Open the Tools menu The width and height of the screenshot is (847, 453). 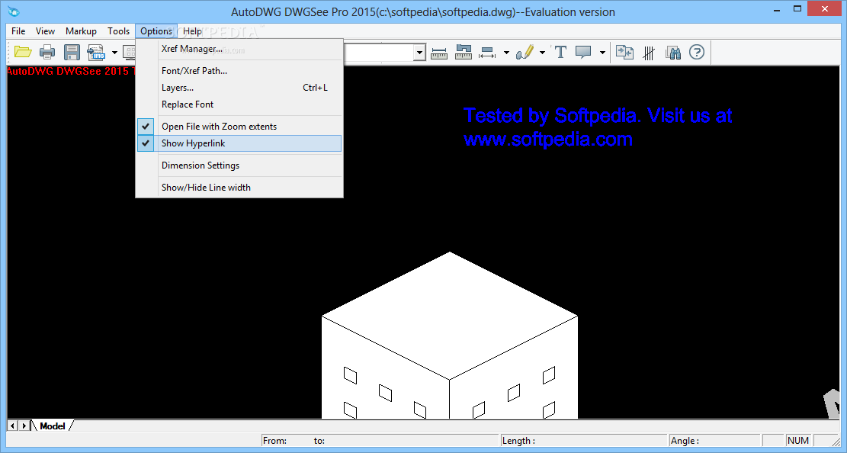click(x=118, y=31)
